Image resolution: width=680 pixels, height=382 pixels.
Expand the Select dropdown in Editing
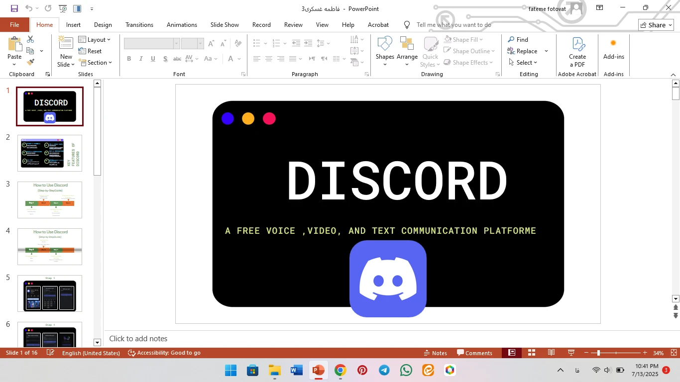523,63
